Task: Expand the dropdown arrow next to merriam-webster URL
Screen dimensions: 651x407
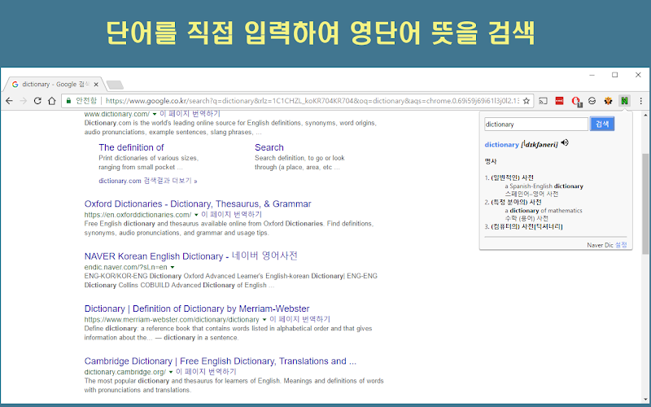Action: click(264, 320)
